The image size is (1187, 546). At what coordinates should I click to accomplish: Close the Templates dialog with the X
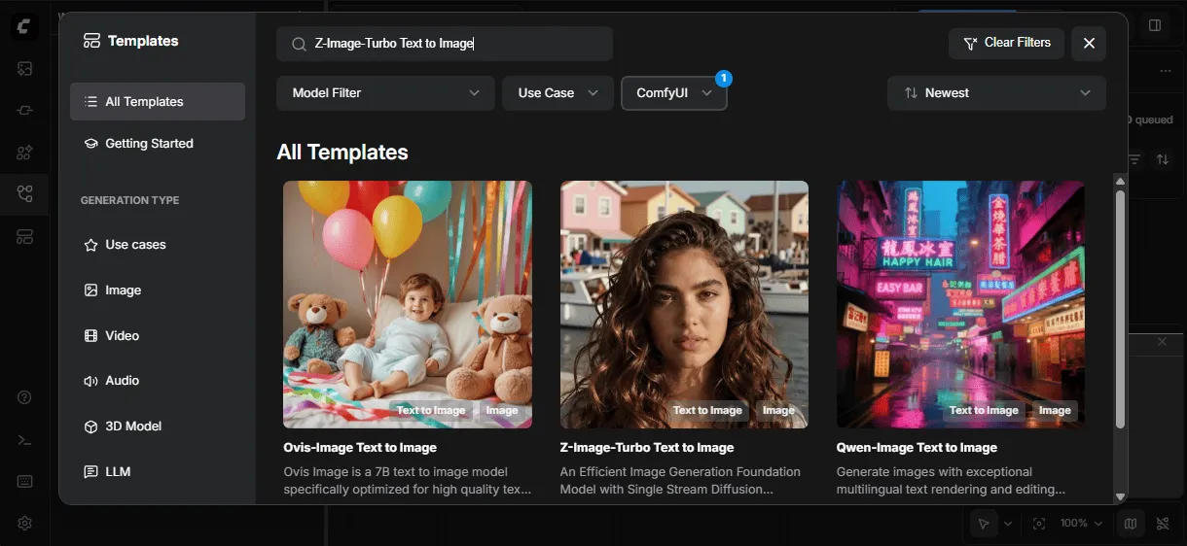coord(1089,43)
